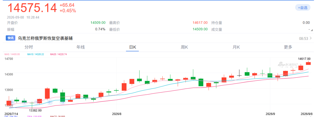Viewport: 320px width, 117px height.
Task: Switch to the 分时 chart tab
Action: [x=28, y=47]
